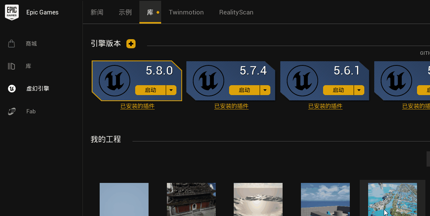Open 已安装的插件 link under 5.8.0
430x216 pixels.
[x=137, y=106]
